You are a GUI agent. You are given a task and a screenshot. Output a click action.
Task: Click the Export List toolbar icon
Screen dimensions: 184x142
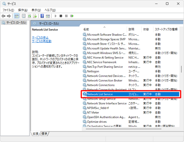(x=35, y=16)
